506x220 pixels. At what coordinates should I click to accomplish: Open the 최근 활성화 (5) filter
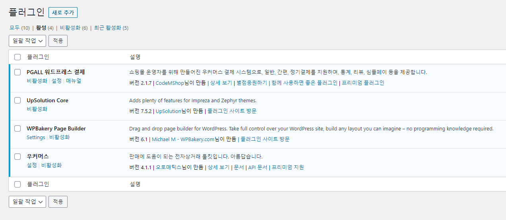(x=111, y=28)
